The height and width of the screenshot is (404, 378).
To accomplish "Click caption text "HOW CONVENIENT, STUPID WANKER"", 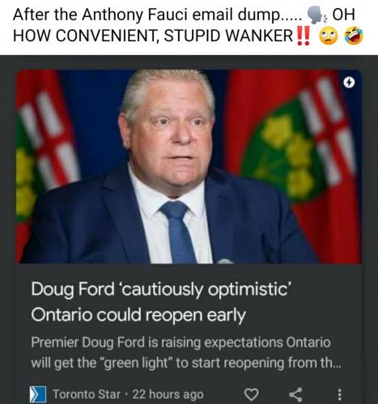I will (x=153, y=36).
